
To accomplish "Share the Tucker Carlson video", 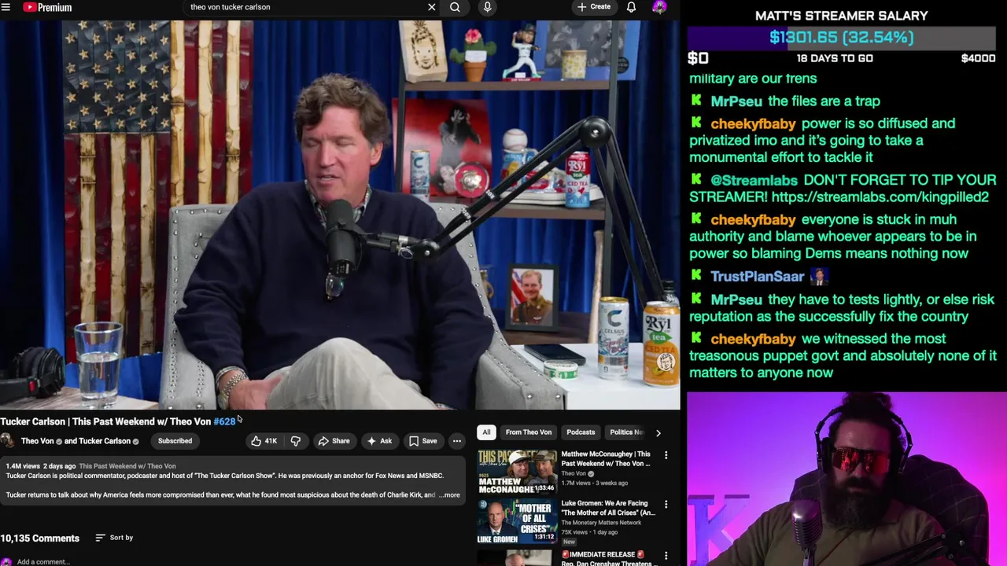I will (334, 441).
